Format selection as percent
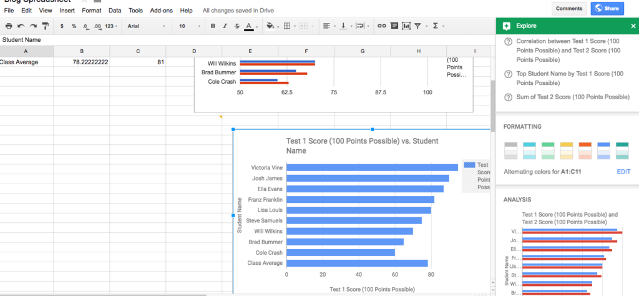The width and height of the screenshot is (639, 296). 74,26
